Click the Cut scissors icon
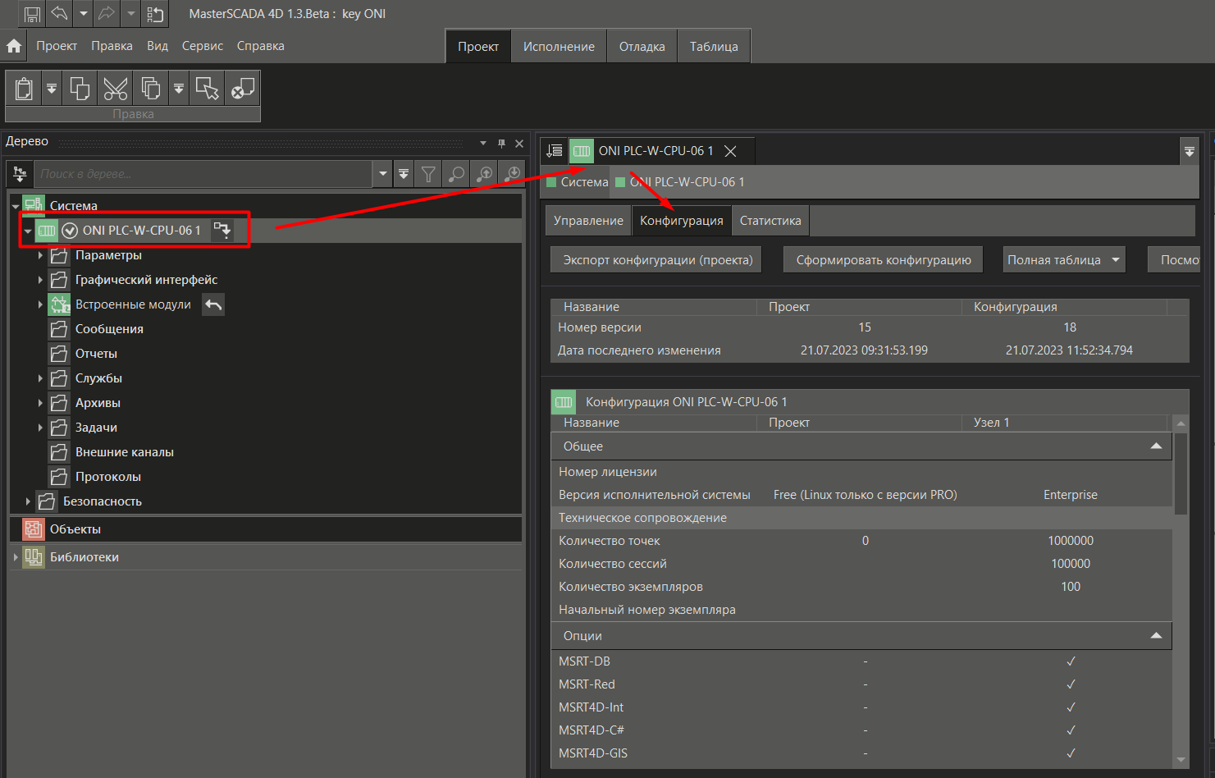 pyautogui.click(x=116, y=88)
